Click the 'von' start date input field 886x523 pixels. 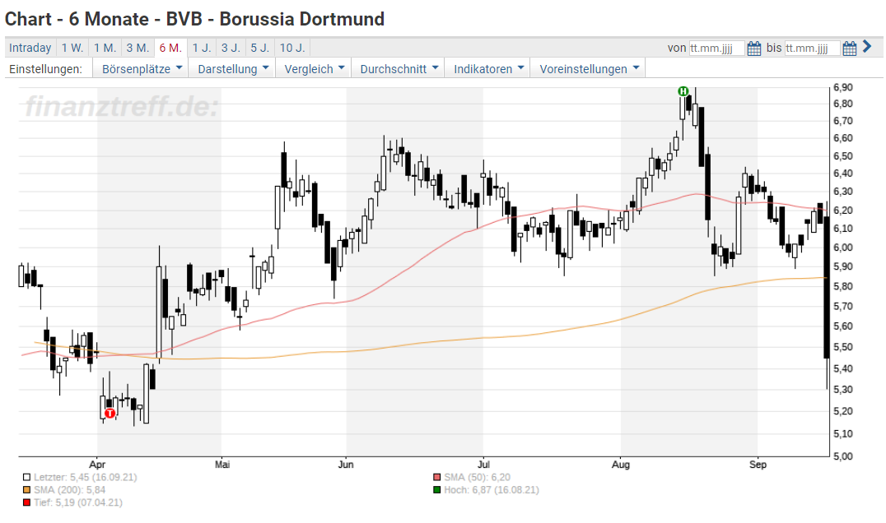point(716,48)
